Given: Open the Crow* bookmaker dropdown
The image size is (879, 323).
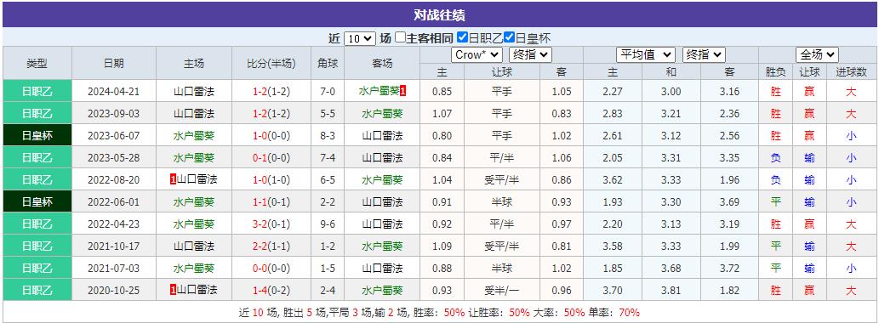Looking at the screenshot, I should 477,55.
